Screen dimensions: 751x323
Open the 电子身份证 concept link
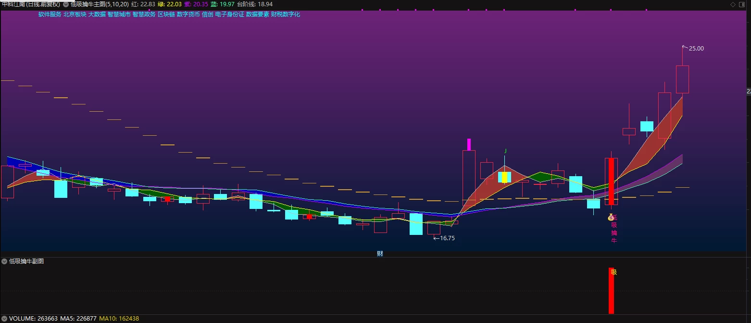tap(230, 14)
